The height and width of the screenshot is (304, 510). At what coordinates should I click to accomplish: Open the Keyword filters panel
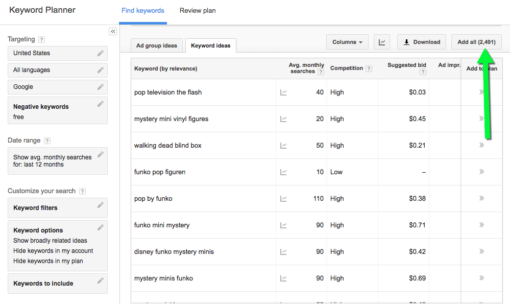pos(58,208)
